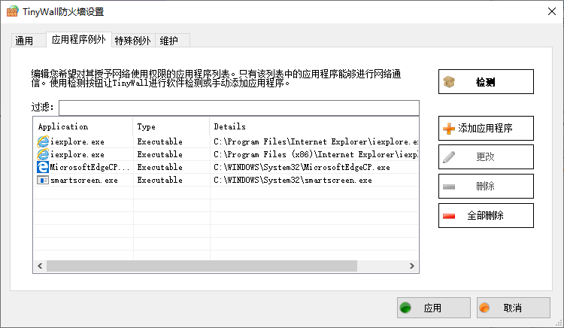The width and height of the screenshot is (564, 328).
Task: Sort by the Application column header
Action: [x=83, y=126]
